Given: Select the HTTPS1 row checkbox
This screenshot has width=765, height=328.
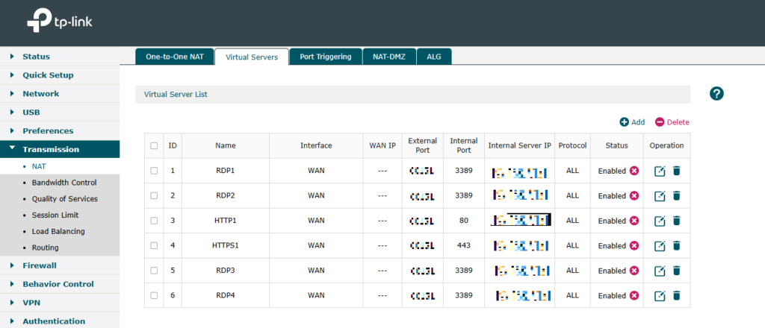Looking at the screenshot, I should tap(154, 246).
